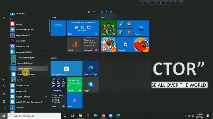Open the Candy Crush Saga tile
213x119 pixels.
[x=141, y=44]
